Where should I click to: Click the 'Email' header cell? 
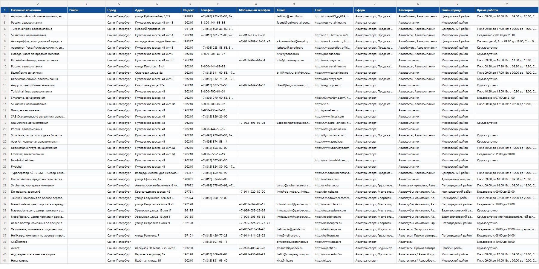294,10
